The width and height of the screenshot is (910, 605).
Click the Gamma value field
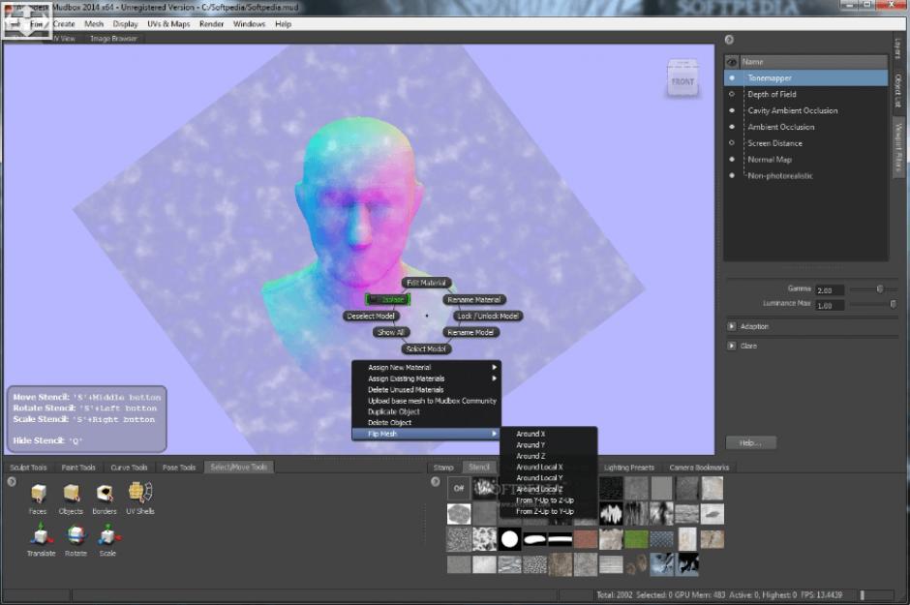point(830,290)
